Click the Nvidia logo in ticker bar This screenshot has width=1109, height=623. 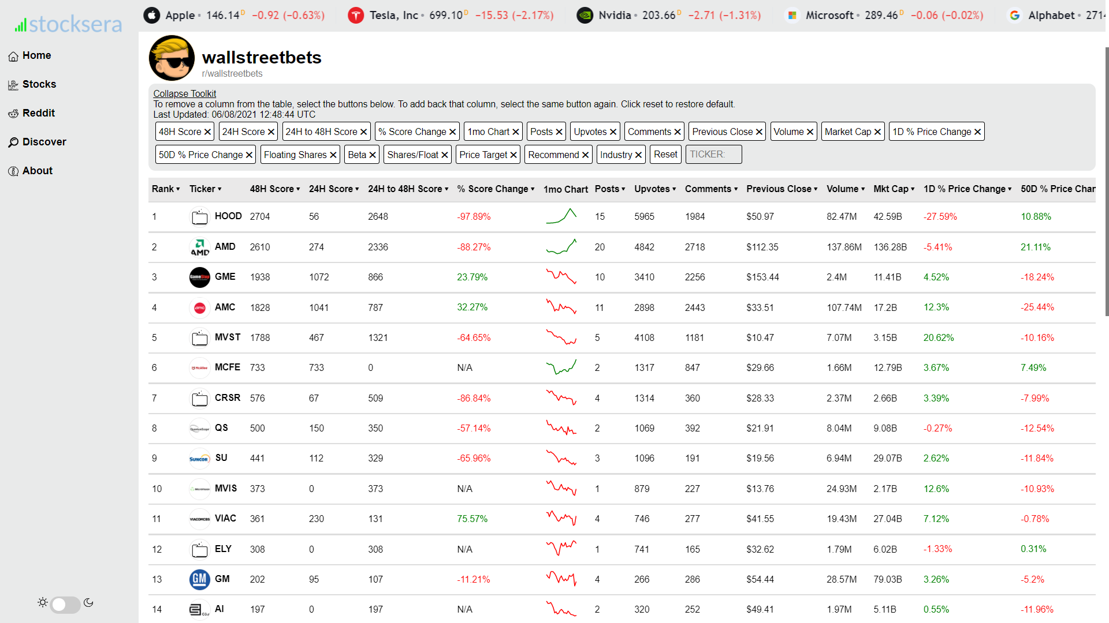point(585,16)
